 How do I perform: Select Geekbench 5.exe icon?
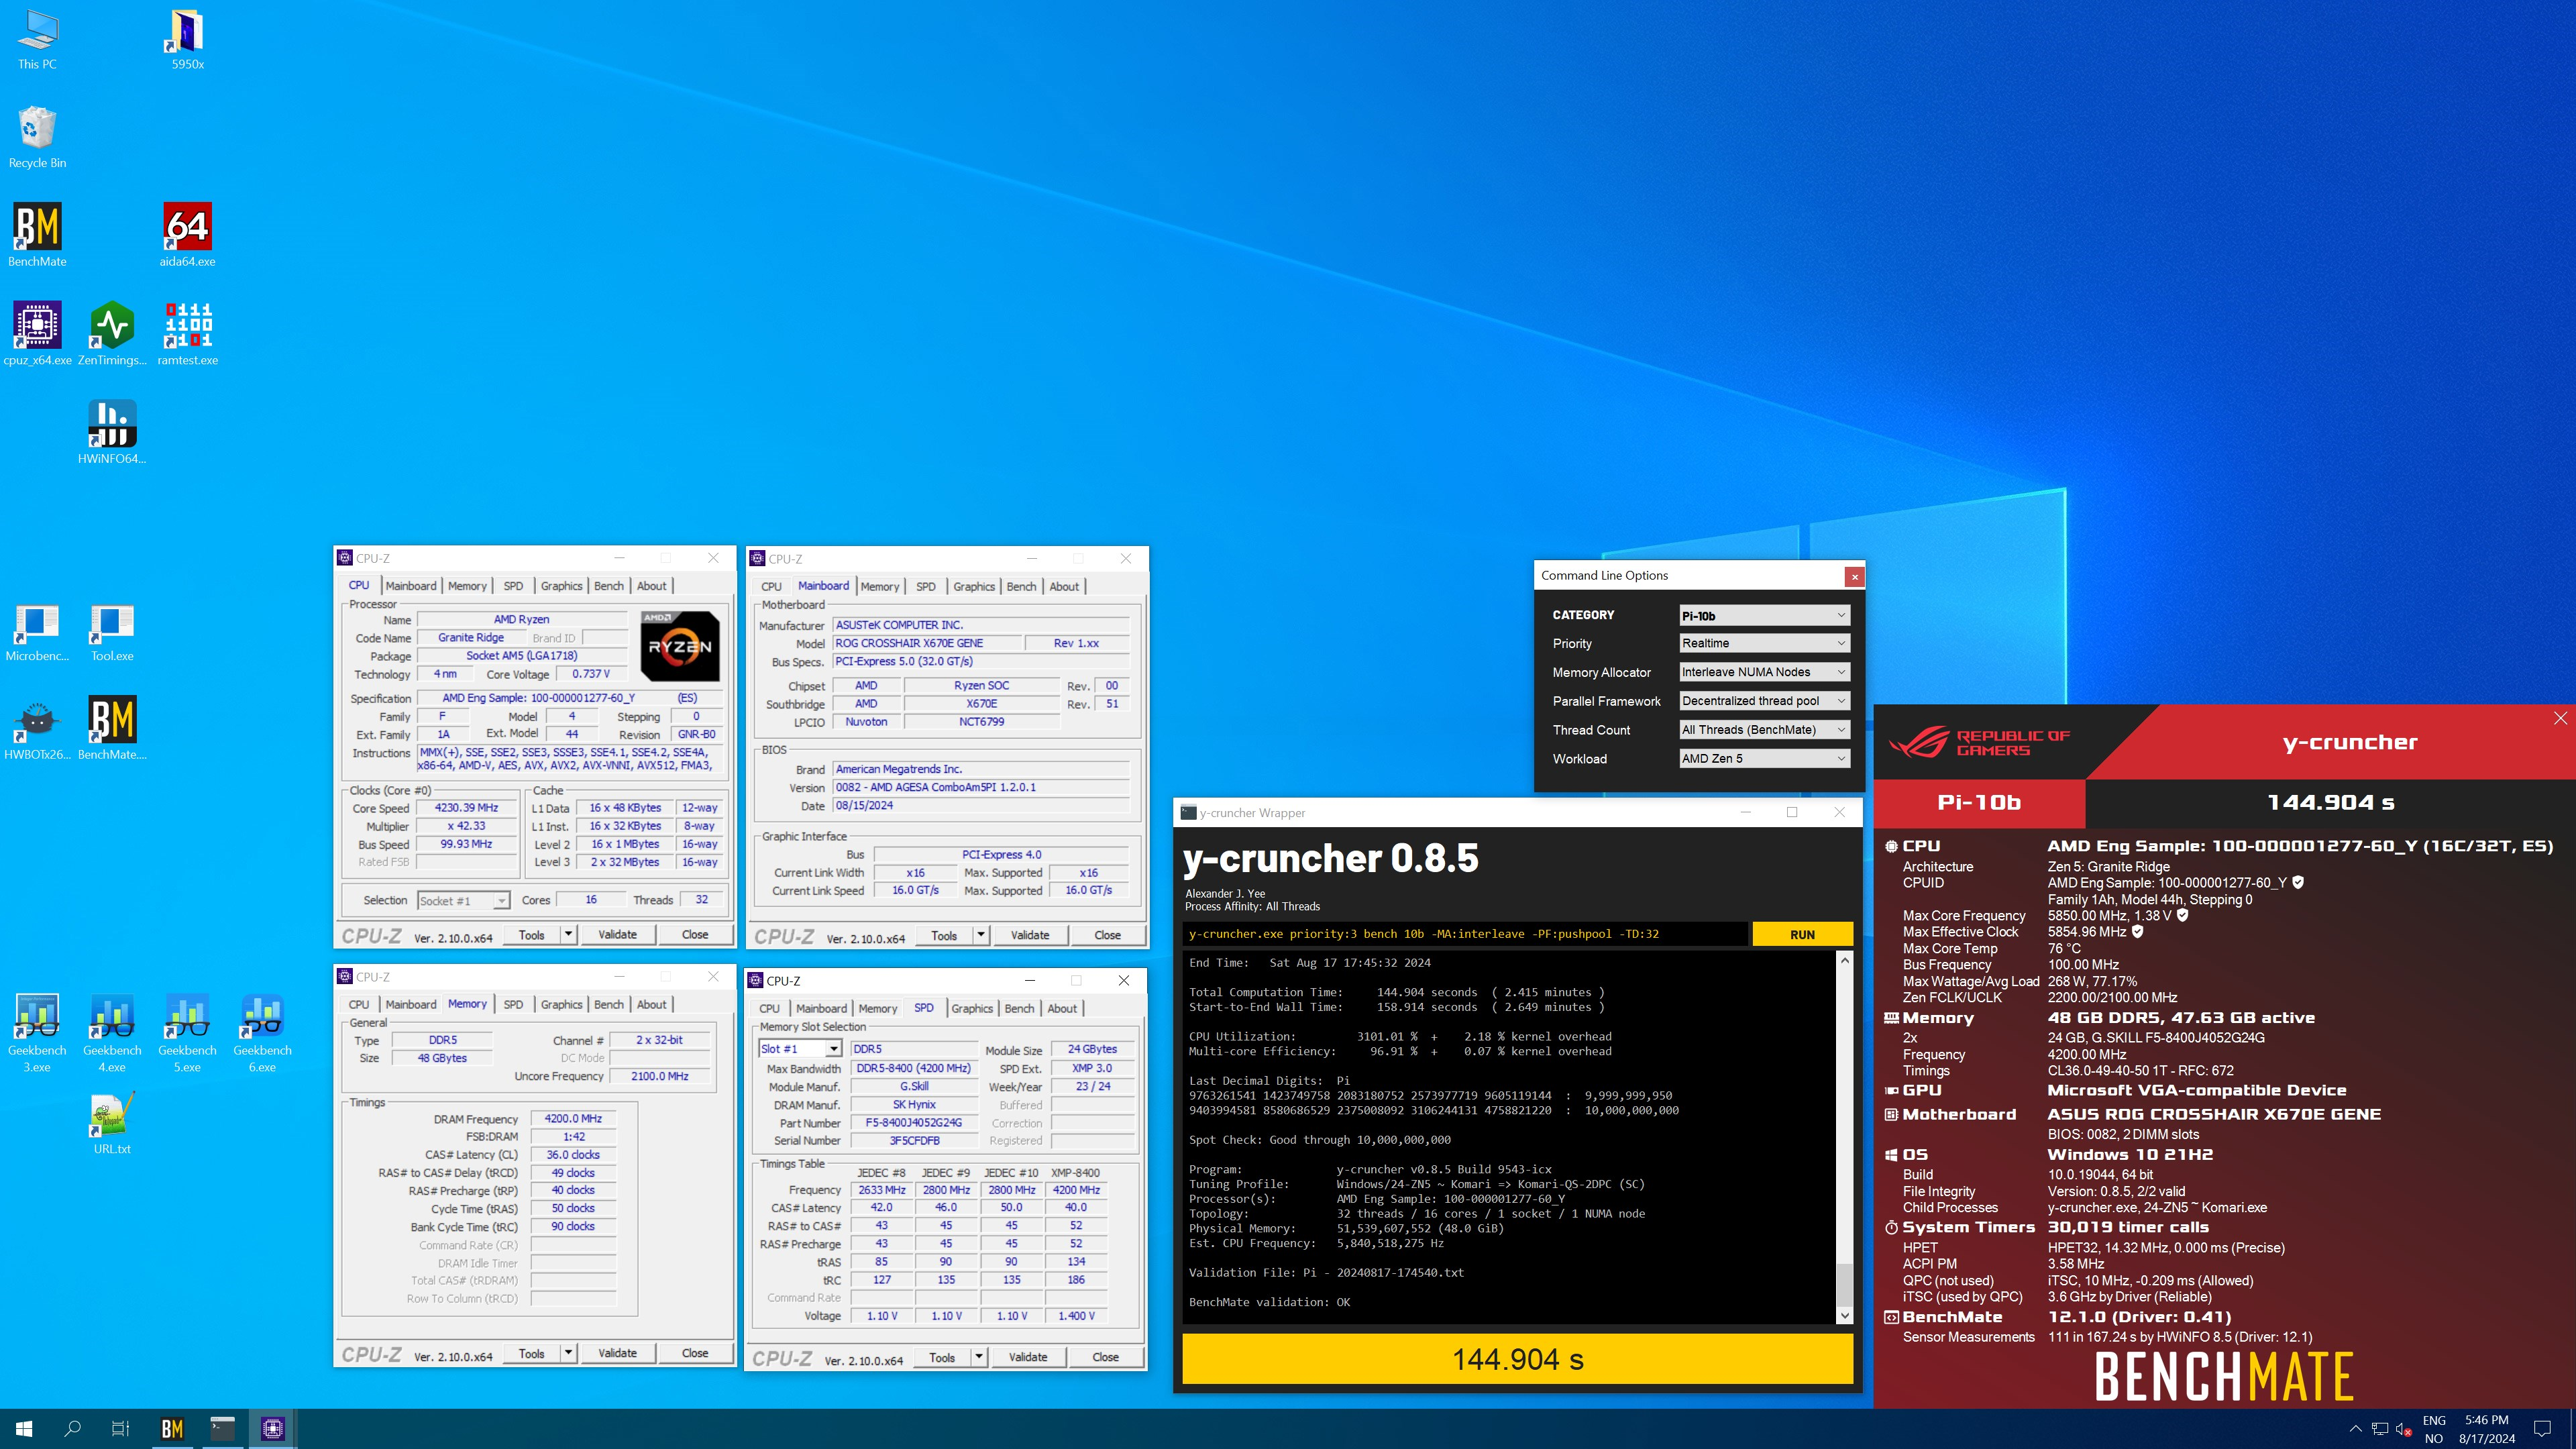pyautogui.click(x=187, y=1033)
